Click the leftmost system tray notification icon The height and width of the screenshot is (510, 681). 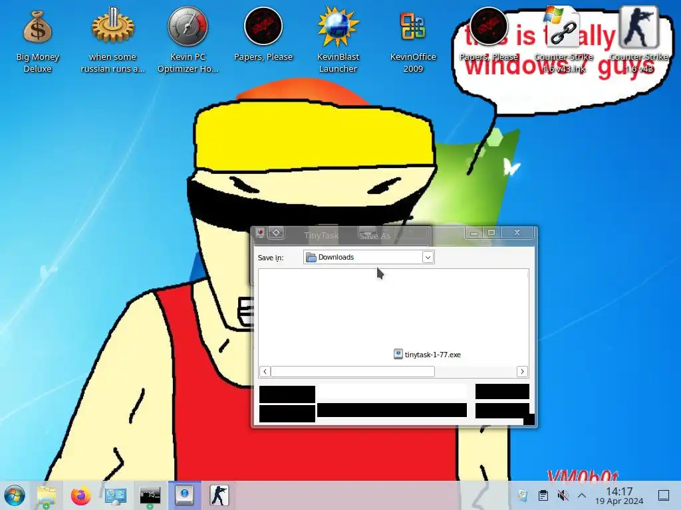pyautogui.click(x=523, y=495)
